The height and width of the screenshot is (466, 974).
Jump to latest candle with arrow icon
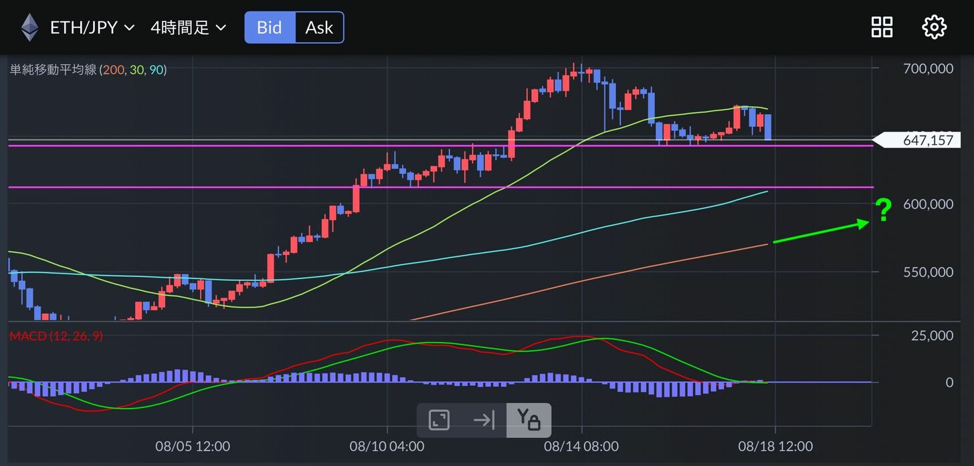(483, 420)
